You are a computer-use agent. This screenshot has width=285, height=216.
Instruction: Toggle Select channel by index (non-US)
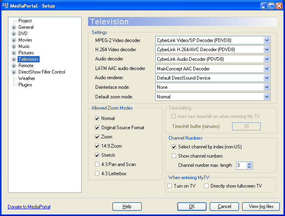pos(174,147)
